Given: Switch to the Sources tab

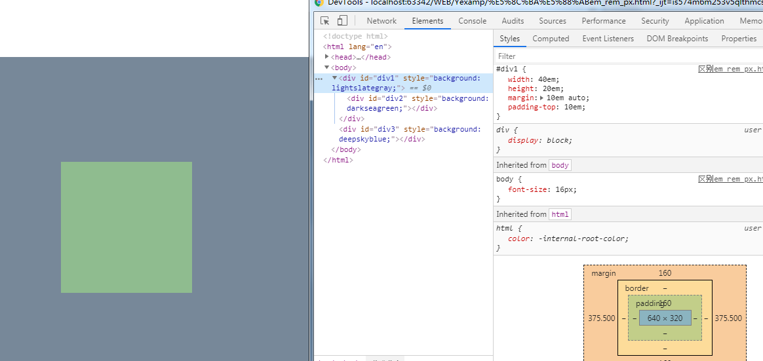Looking at the screenshot, I should coord(553,21).
